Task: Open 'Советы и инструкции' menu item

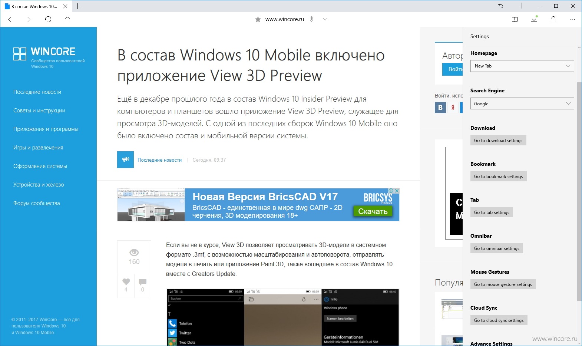Action: [39, 111]
